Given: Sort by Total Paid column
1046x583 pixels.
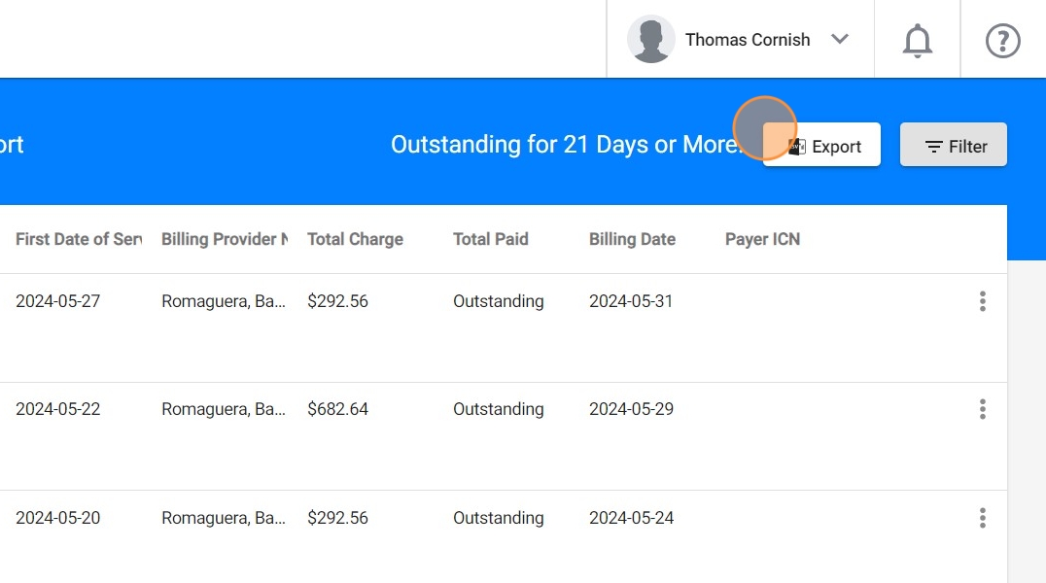Looking at the screenshot, I should coord(491,239).
